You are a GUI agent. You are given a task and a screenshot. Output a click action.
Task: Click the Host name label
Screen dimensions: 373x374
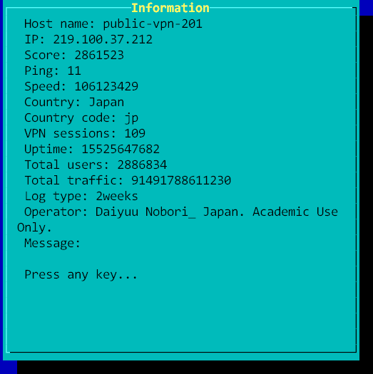[60, 24]
